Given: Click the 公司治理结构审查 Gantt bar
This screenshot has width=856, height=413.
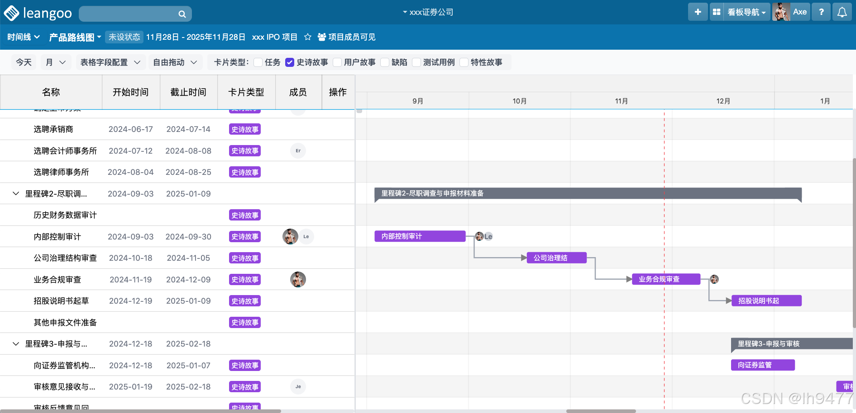Looking at the screenshot, I should tap(557, 258).
